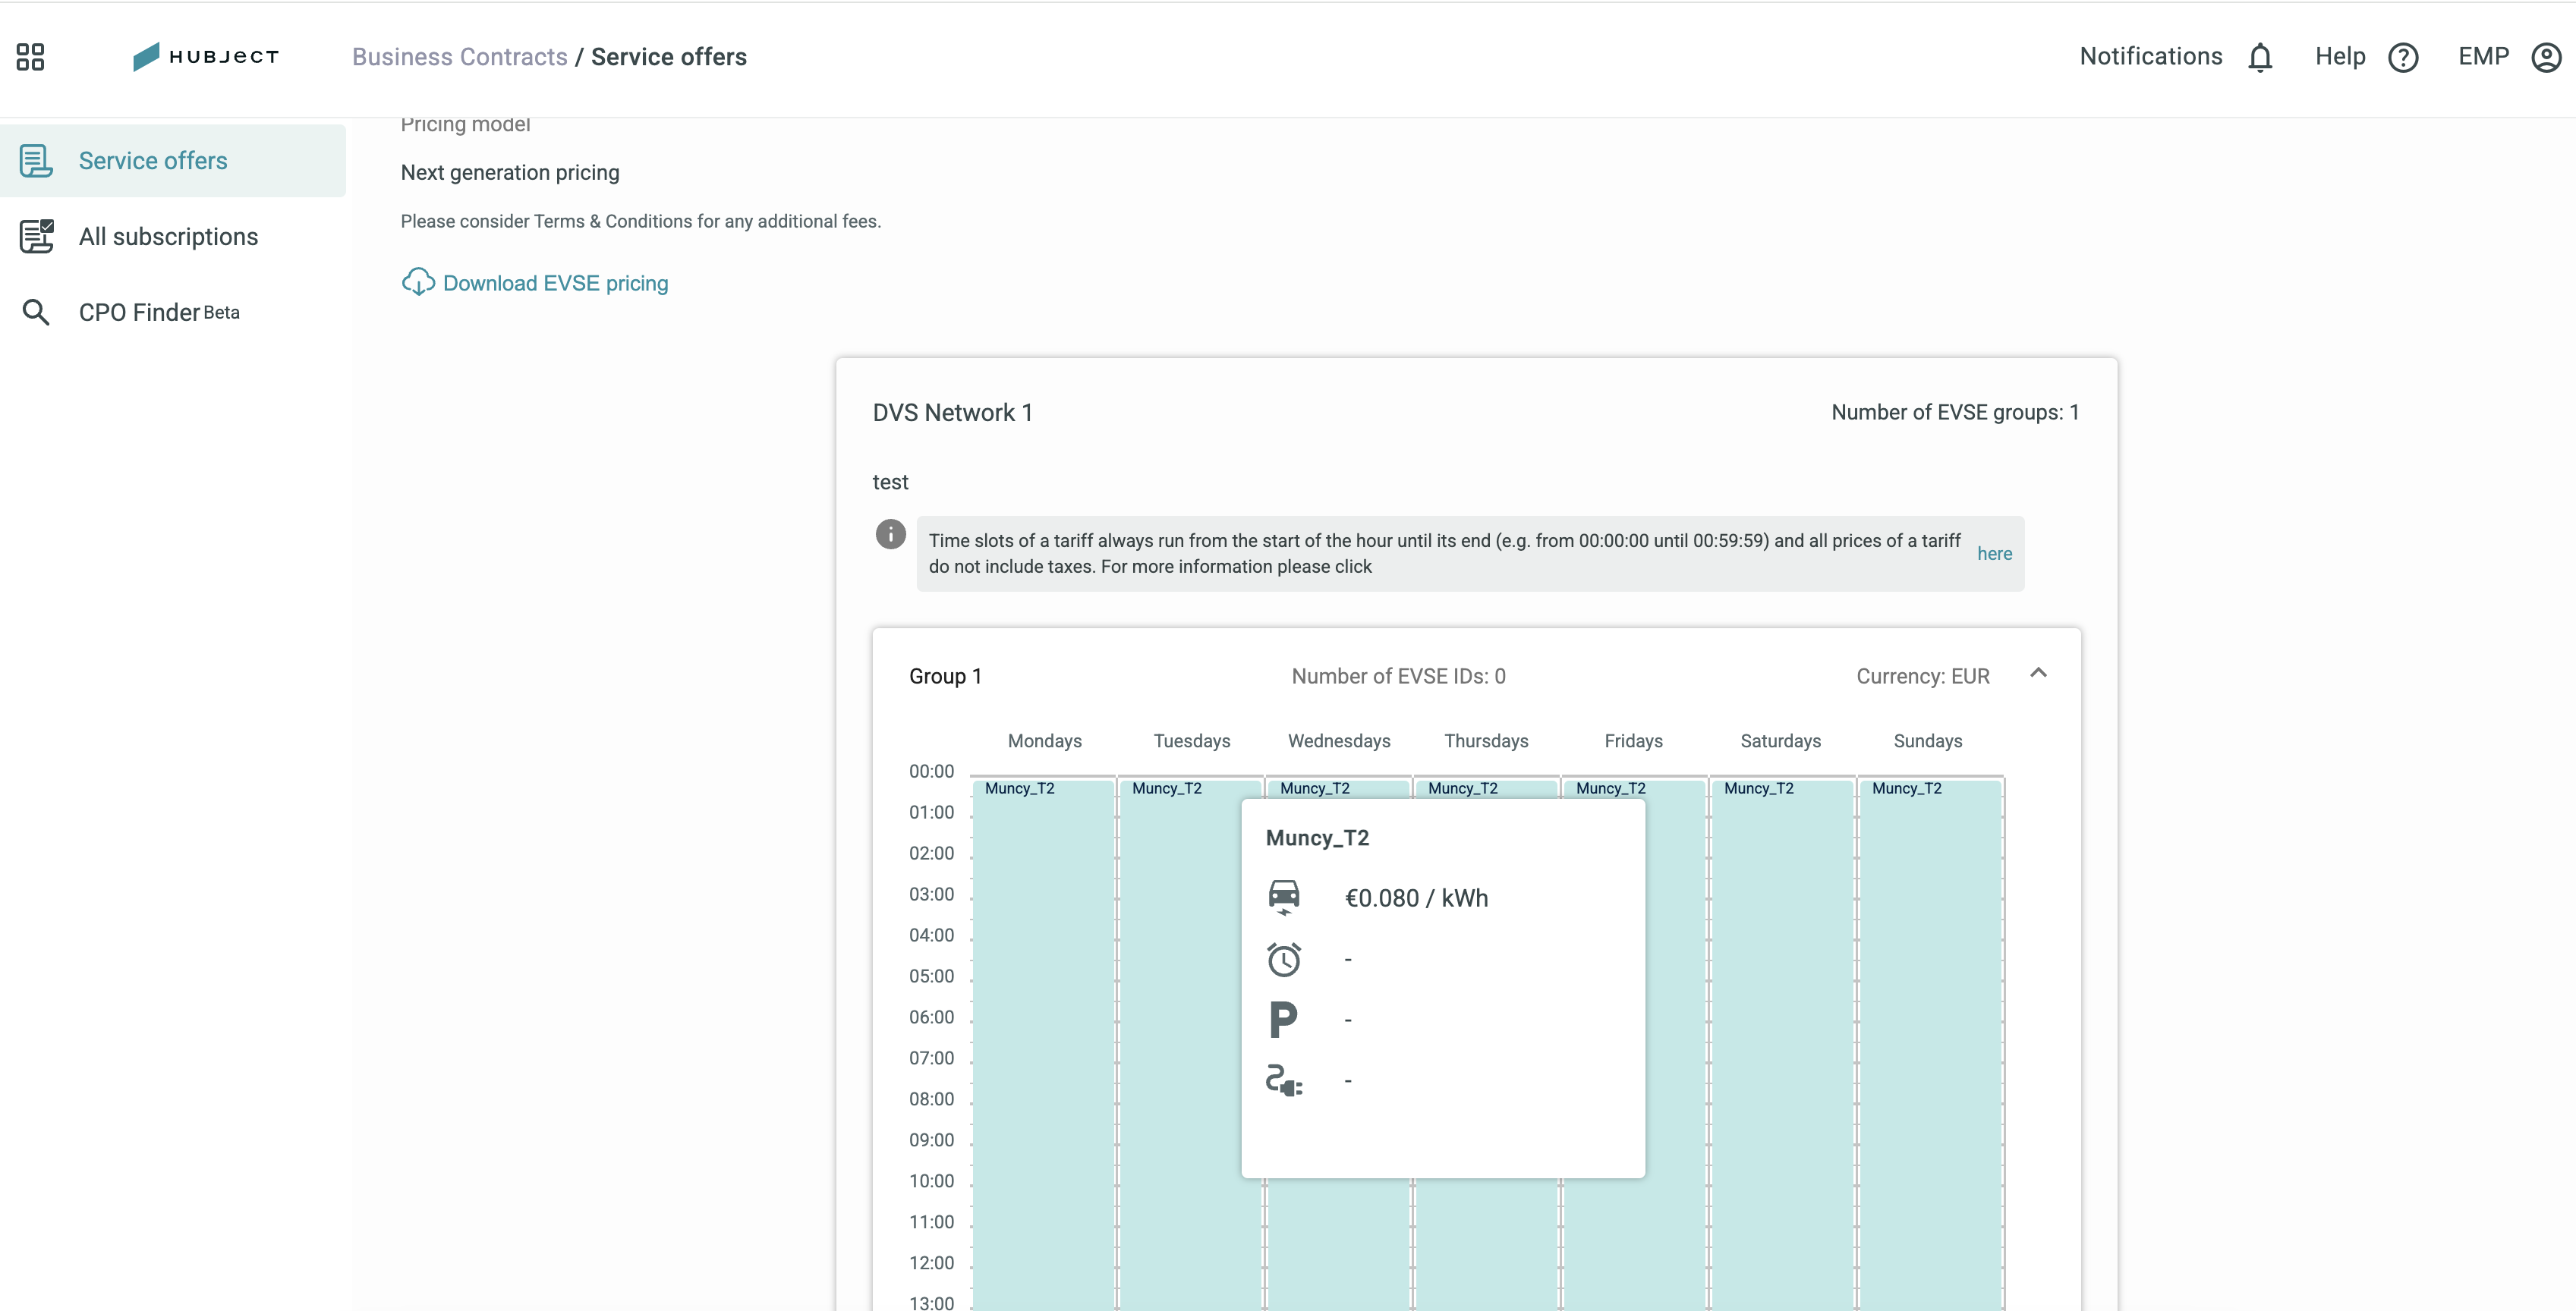Screen dimensions: 2576x1311
Task: Click 'Currency: EUR' text
Action: 1922,677
